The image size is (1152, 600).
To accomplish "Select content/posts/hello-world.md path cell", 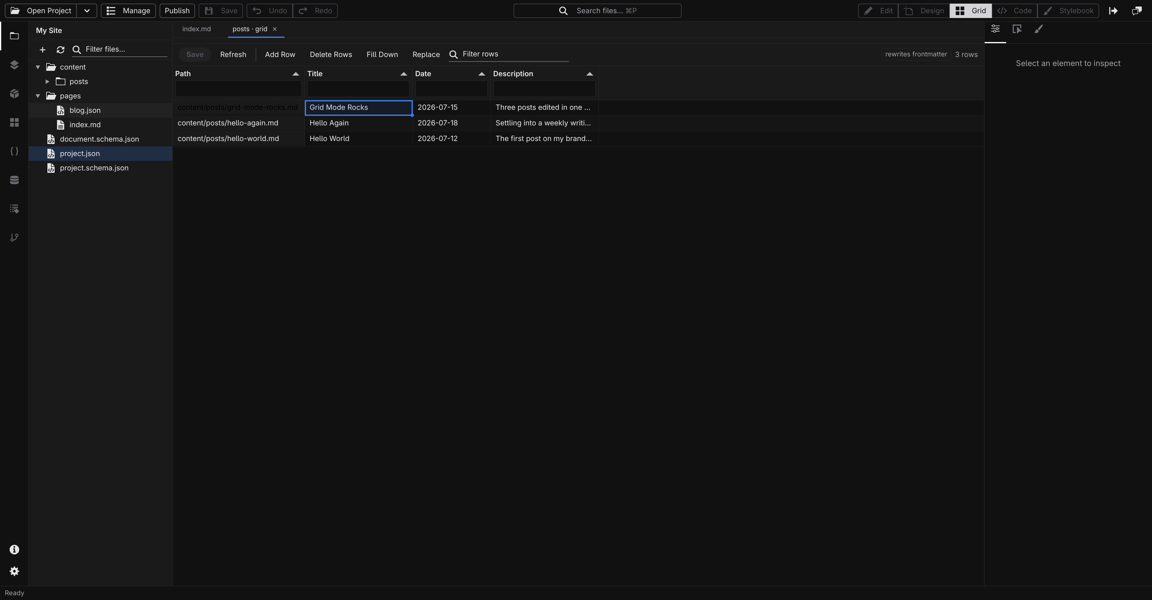I will (238, 139).
